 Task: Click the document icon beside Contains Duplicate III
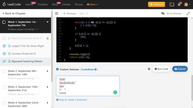click(9, 54)
